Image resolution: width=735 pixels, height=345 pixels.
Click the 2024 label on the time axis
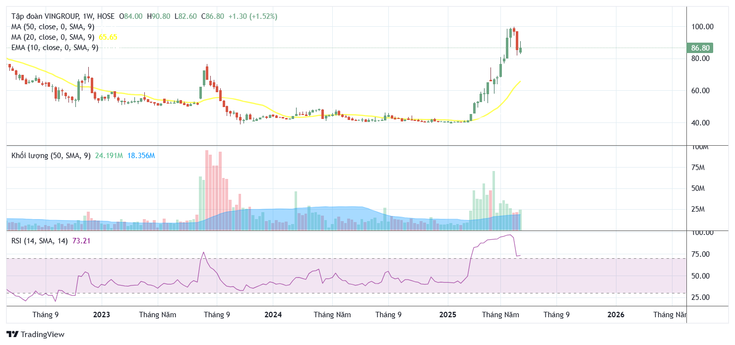click(x=273, y=315)
